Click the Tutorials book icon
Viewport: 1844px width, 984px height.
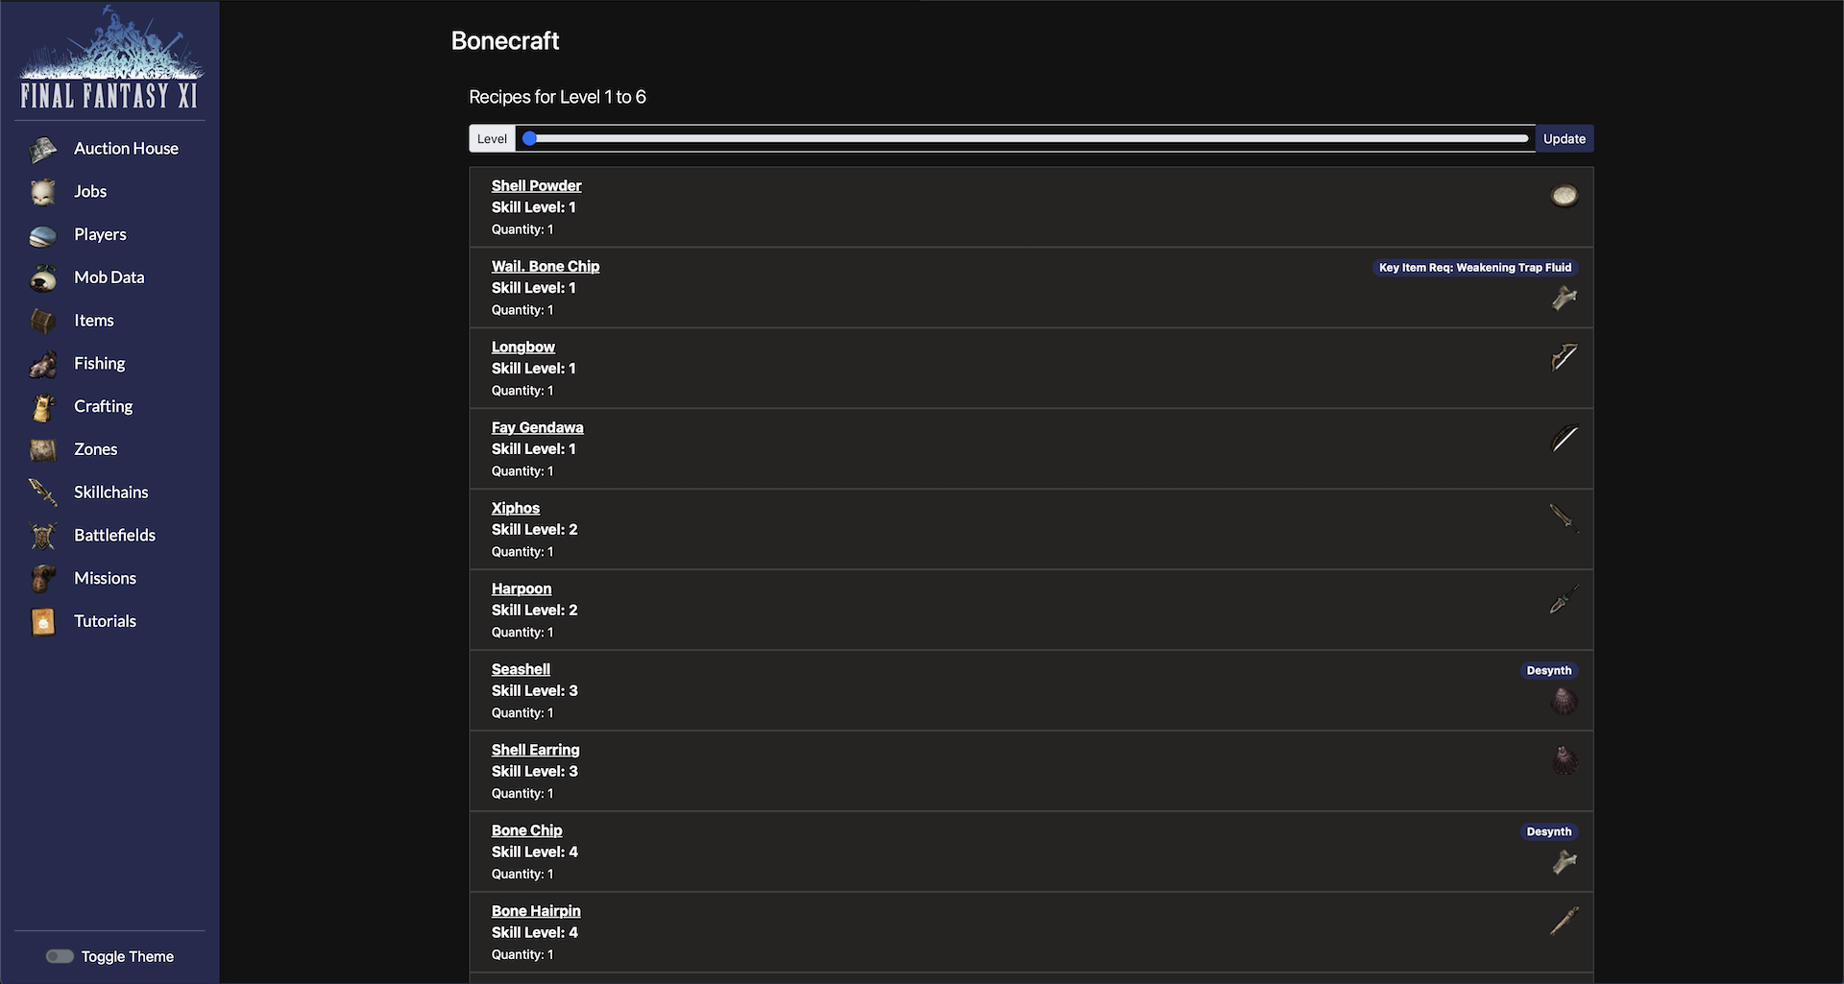click(43, 622)
